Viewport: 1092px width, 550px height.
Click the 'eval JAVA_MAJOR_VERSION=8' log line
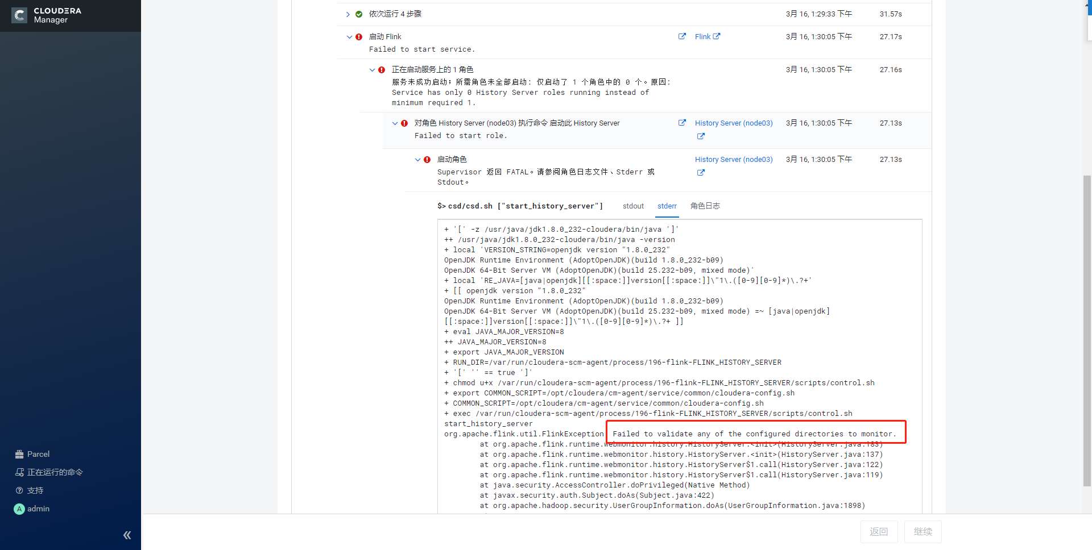pyautogui.click(x=504, y=332)
